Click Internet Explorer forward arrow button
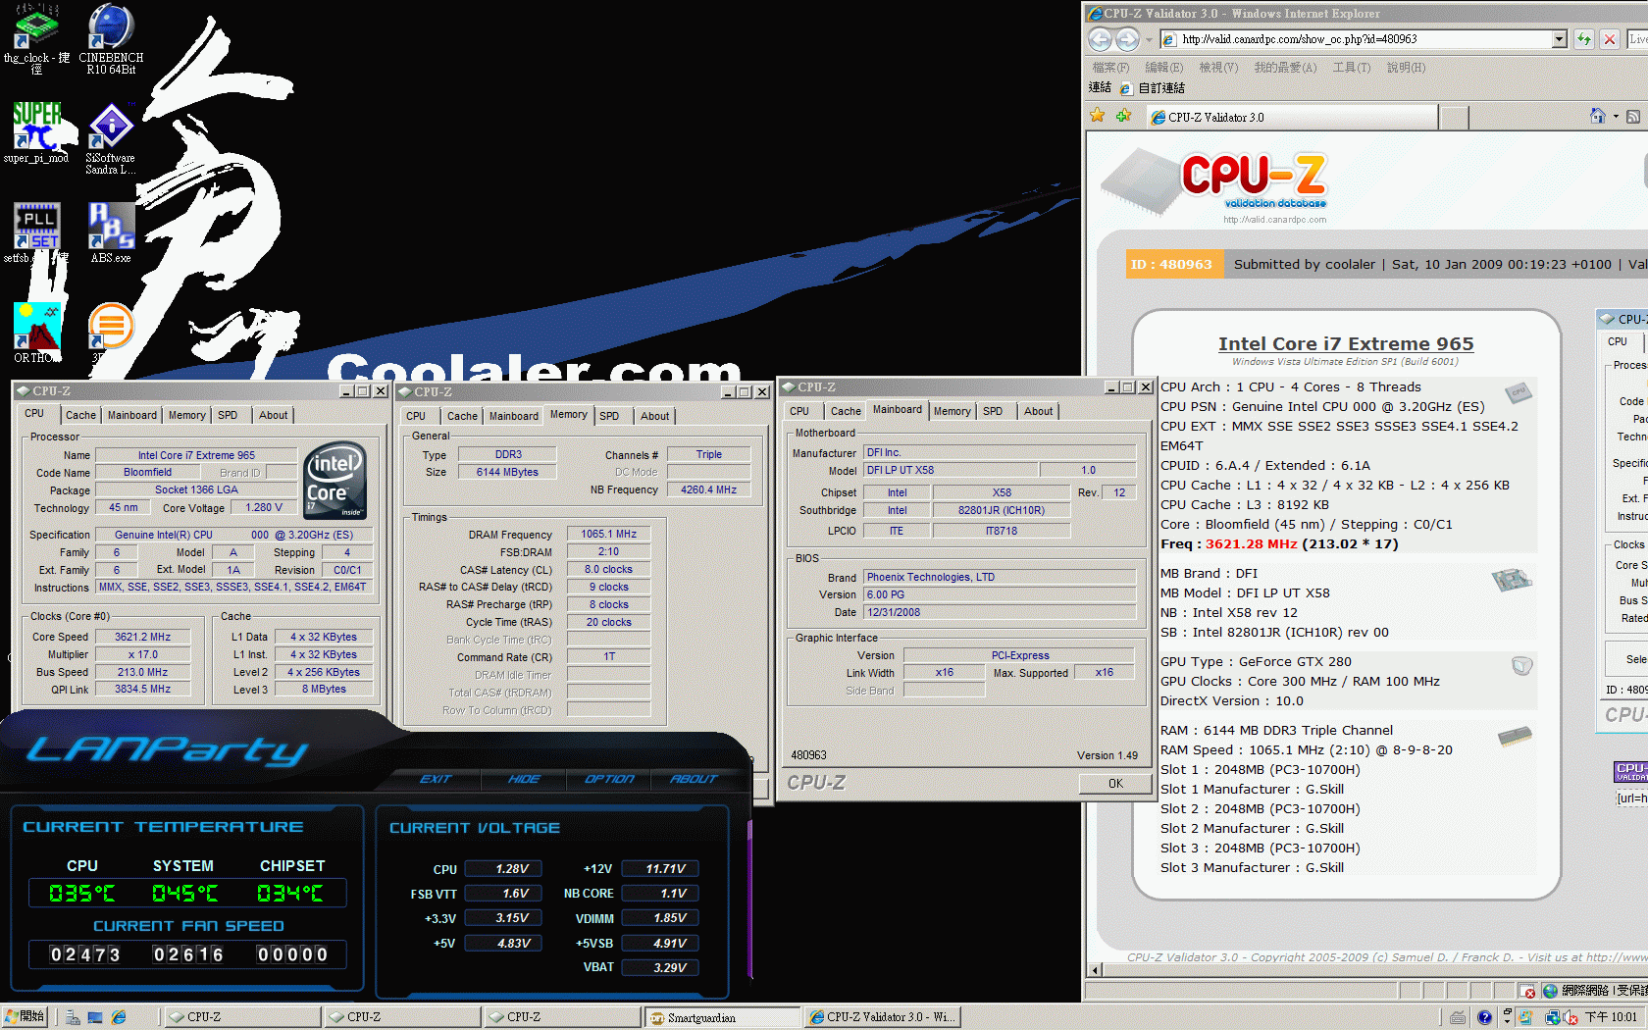The image size is (1648, 1030). point(1127,39)
